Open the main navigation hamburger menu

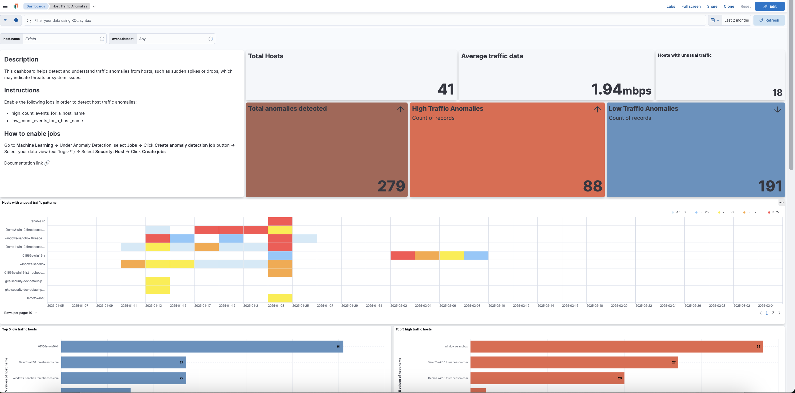(5, 6)
